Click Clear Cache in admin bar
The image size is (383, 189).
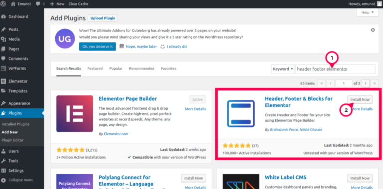[78, 4]
